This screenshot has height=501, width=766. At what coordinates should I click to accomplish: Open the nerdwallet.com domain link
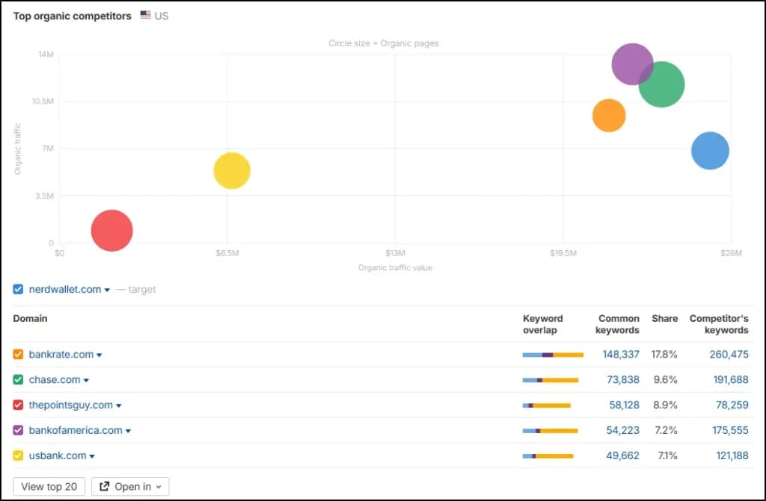point(65,289)
